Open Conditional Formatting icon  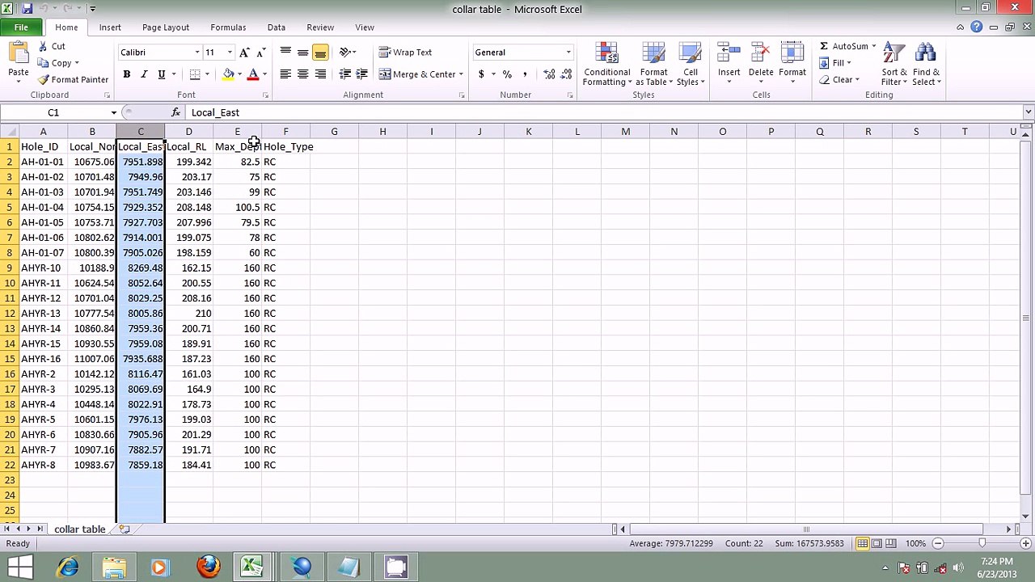point(606,53)
